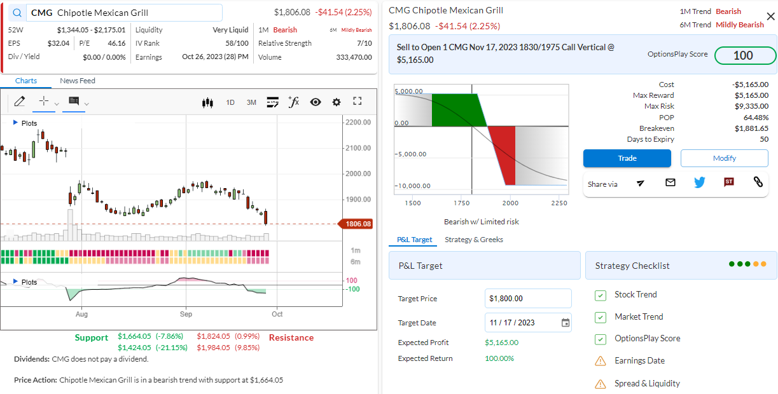Switch to the Charts tab
The width and height of the screenshot is (778, 394).
(x=26, y=81)
